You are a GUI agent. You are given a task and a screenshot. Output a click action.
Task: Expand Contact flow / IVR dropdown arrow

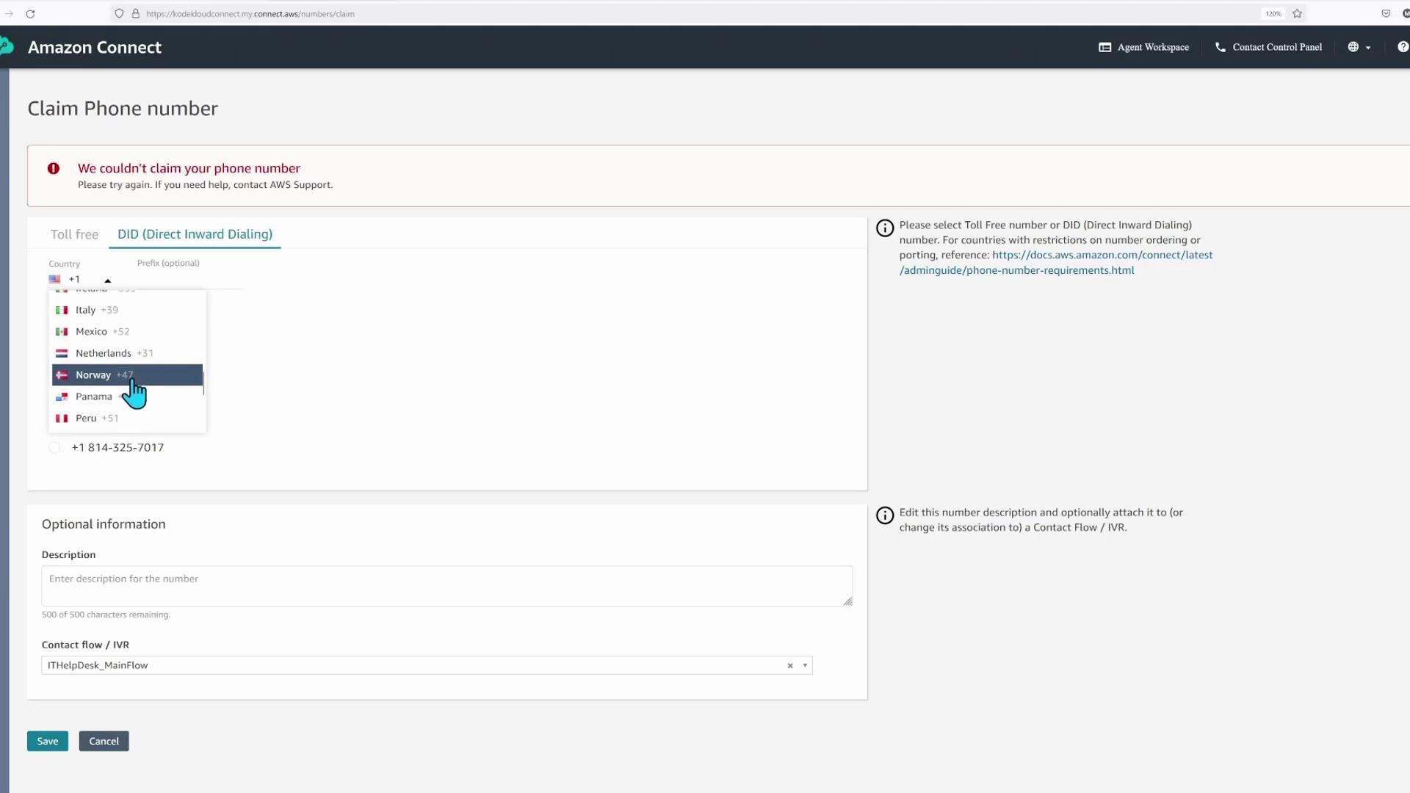(805, 665)
